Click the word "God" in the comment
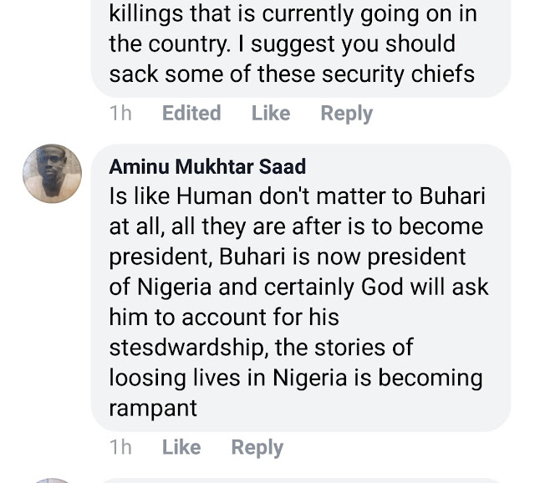This screenshot has height=483, width=535. pos(381,287)
